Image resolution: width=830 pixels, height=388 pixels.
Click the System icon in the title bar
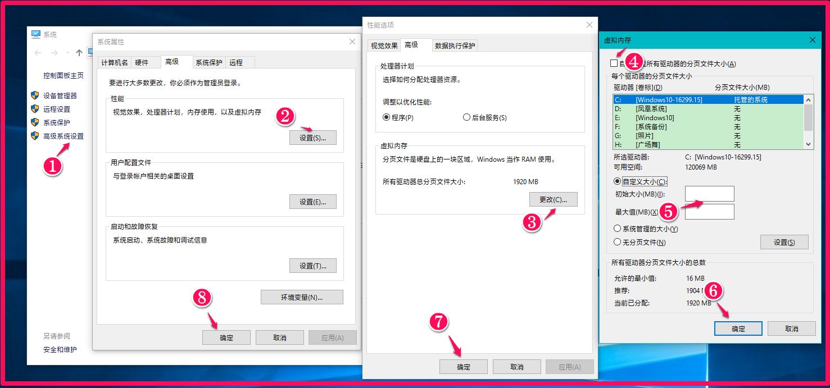coord(35,34)
